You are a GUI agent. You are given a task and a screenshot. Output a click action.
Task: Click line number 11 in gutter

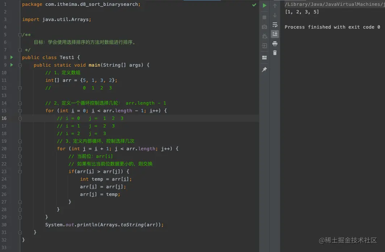point(4,80)
